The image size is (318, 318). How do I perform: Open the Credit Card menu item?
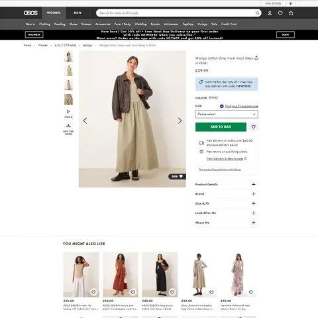[229, 24]
